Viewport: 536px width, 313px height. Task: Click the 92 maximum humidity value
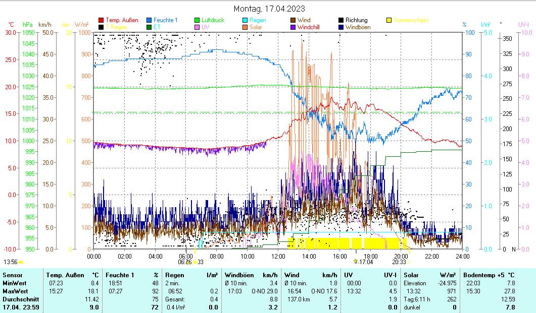(x=155, y=291)
